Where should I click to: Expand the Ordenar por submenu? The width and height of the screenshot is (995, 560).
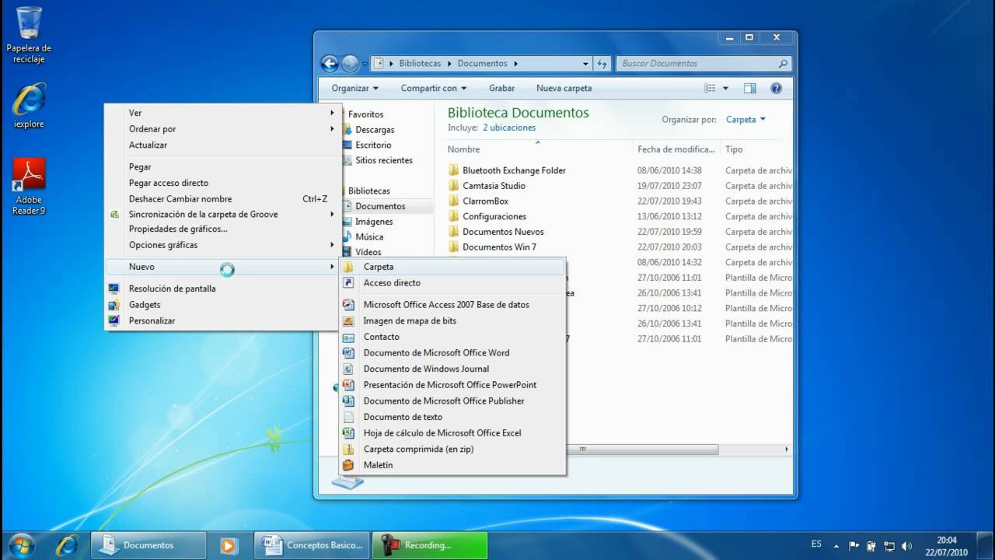coord(223,129)
